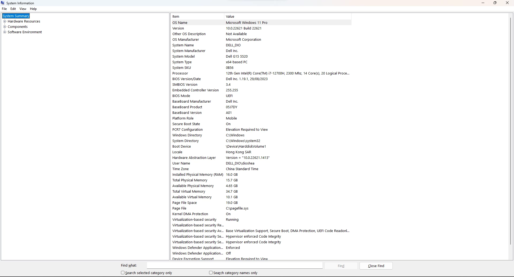Open the Edit menu
Screen dimensions: 514x277
(13, 9)
